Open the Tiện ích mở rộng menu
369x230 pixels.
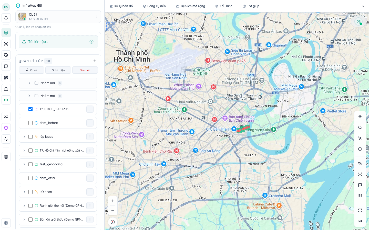coord(191,6)
